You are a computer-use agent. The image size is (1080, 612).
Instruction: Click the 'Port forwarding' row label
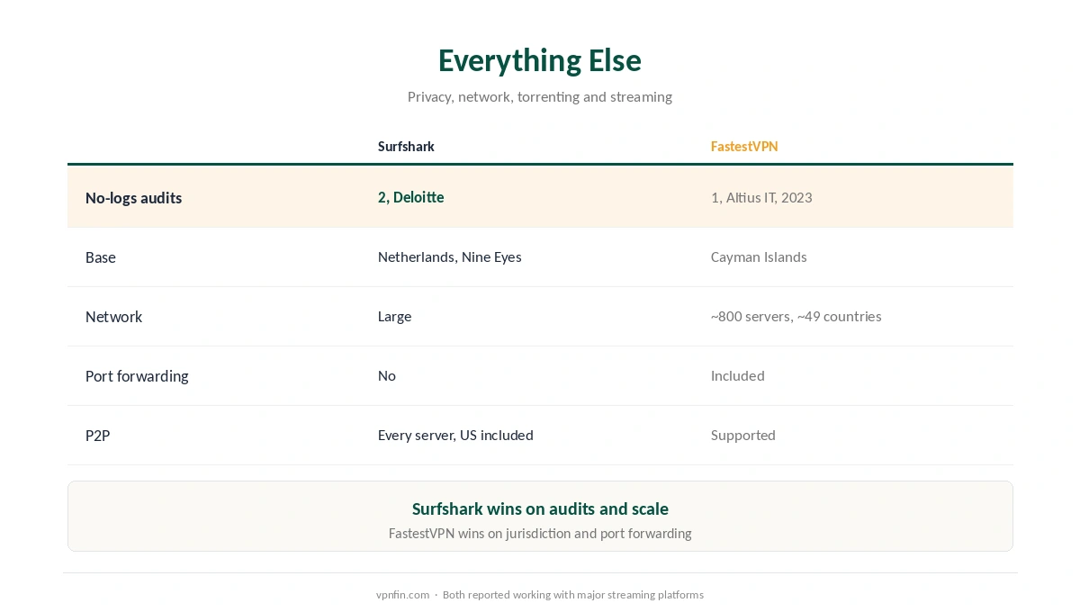[137, 376]
